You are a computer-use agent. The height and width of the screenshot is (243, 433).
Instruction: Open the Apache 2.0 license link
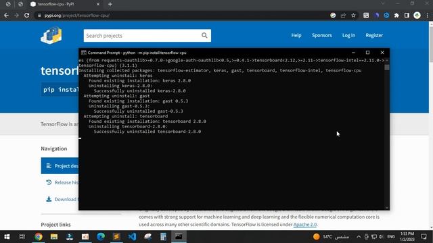click(x=305, y=224)
